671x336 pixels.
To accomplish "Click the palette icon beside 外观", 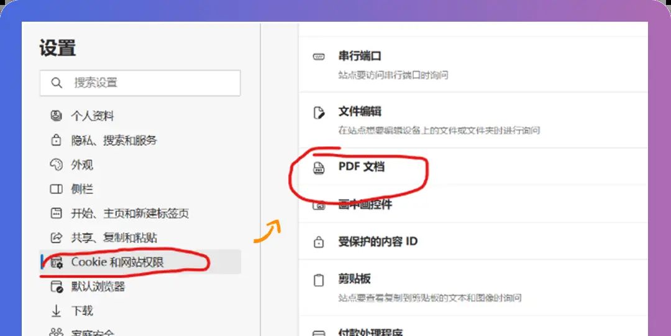I will point(56,165).
